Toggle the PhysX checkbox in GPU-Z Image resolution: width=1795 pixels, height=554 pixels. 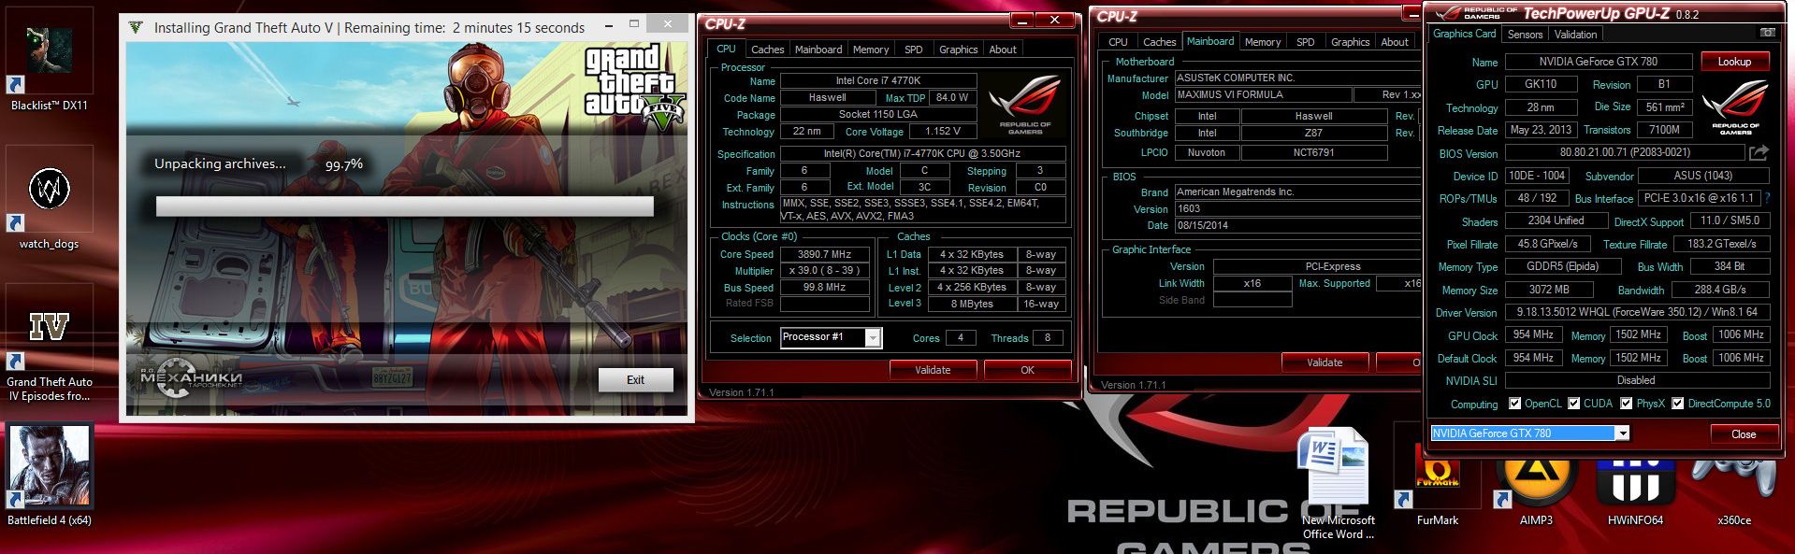point(1627,404)
